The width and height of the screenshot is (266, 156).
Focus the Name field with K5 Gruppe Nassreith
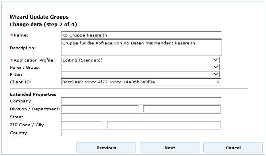pyautogui.click(x=141, y=35)
